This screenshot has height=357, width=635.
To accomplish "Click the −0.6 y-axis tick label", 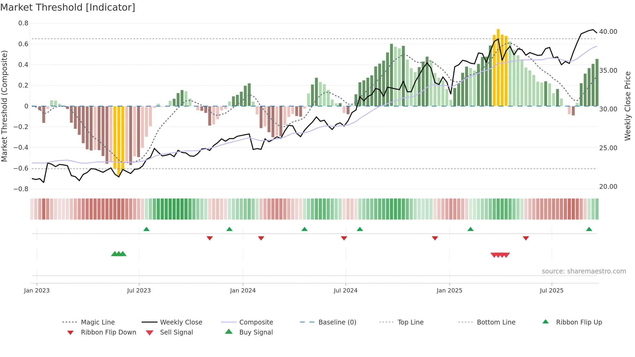I will (x=21, y=168).
